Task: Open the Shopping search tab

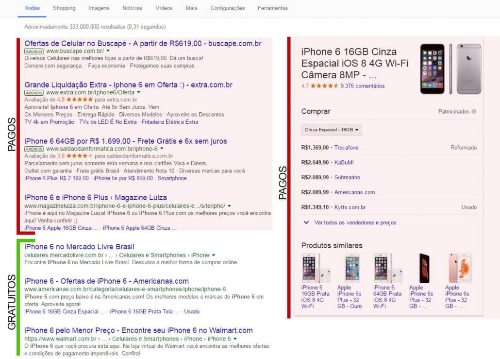Action: [x=64, y=8]
